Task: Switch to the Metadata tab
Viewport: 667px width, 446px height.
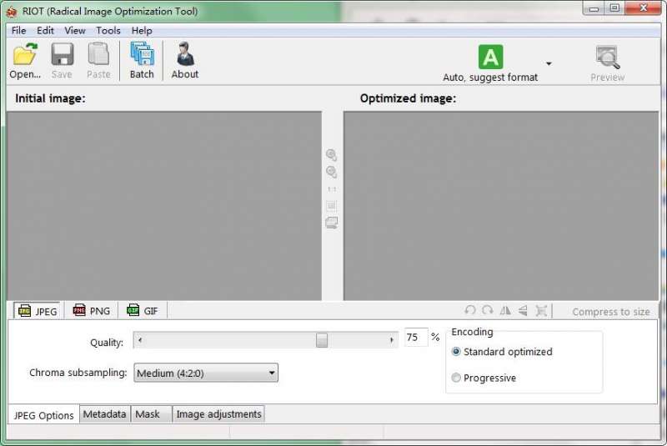Action: (105, 414)
